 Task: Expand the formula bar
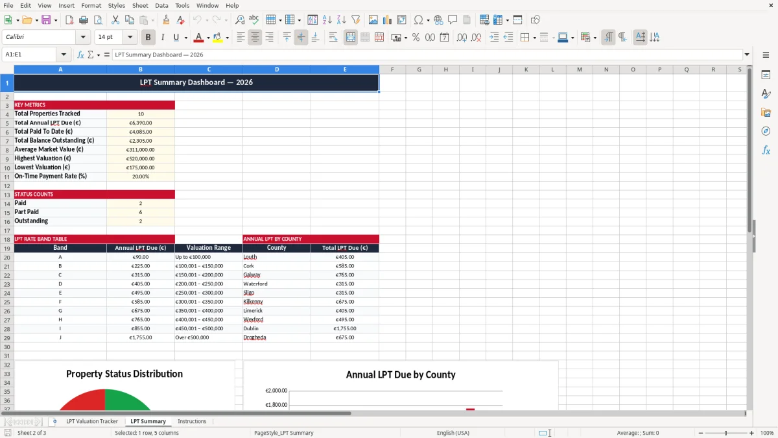pos(747,55)
